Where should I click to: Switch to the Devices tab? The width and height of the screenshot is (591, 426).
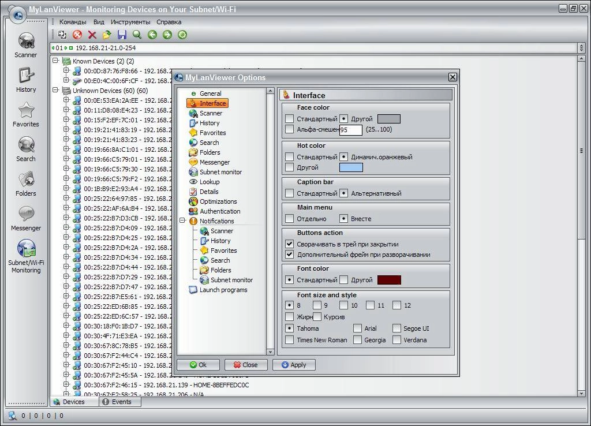click(x=74, y=402)
